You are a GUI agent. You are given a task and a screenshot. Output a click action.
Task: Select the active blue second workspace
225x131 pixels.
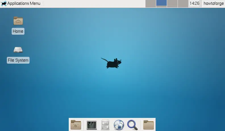pyautogui.click(x=161, y=3)
